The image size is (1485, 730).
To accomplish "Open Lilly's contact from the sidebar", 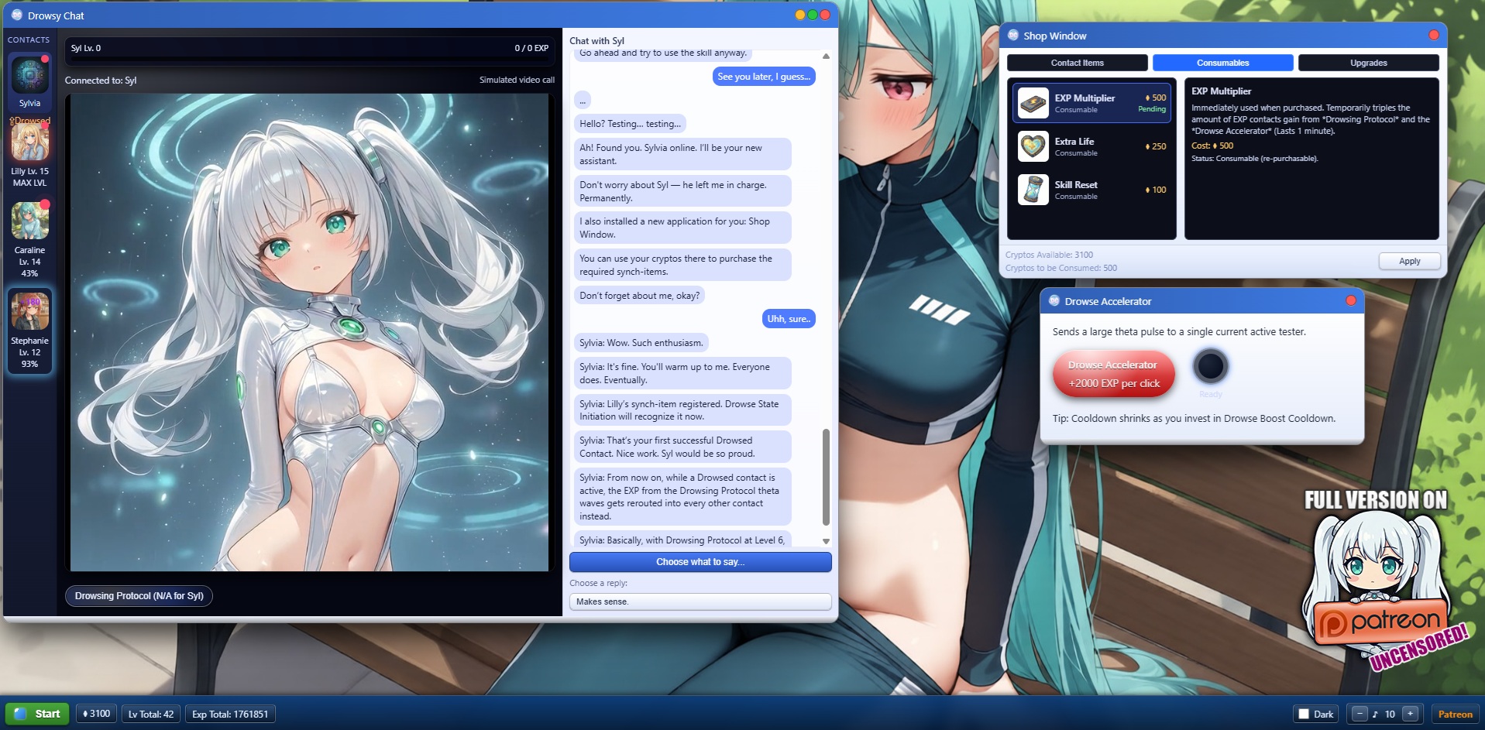I will click(29, 142).
